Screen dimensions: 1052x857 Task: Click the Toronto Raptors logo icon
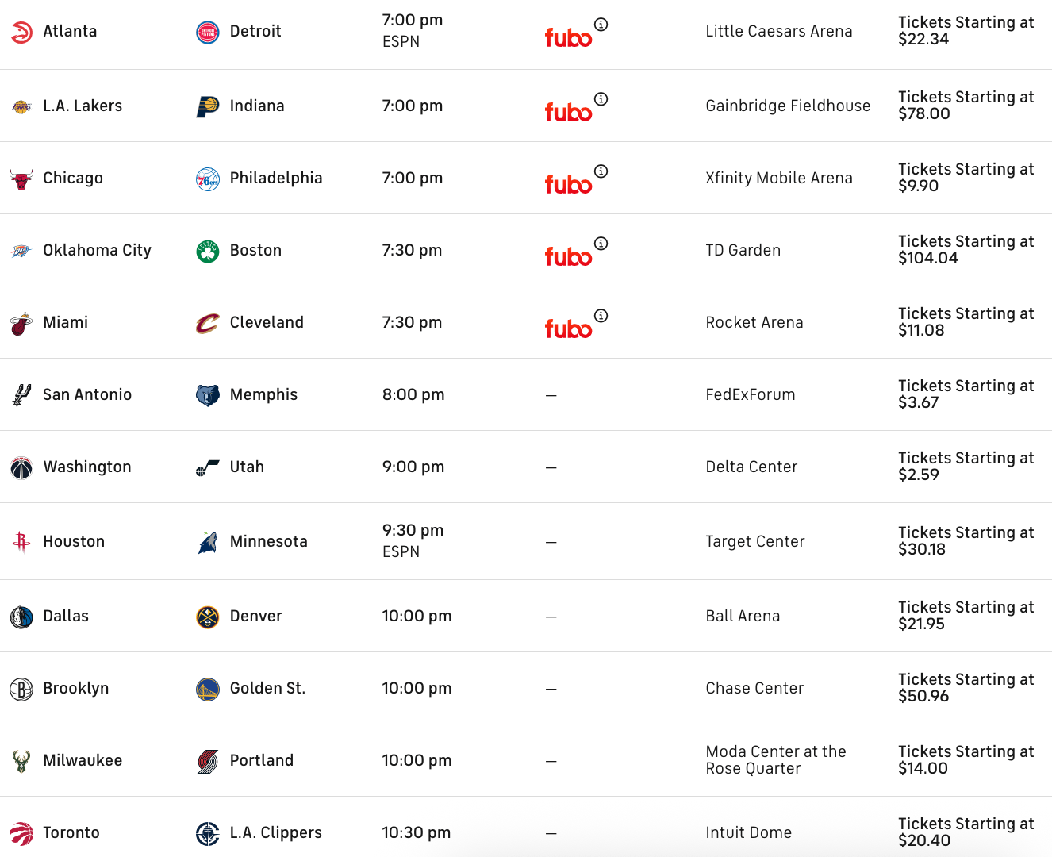21,833
